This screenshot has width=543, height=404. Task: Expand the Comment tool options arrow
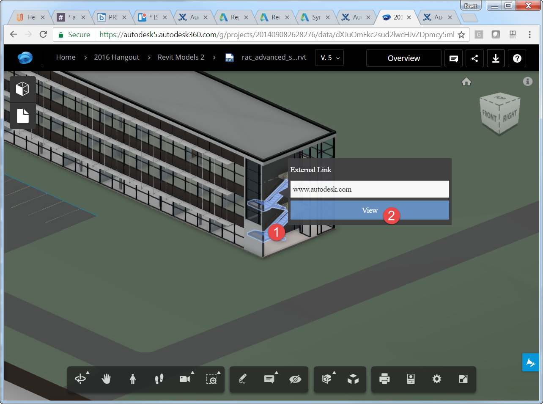(277, 373)
